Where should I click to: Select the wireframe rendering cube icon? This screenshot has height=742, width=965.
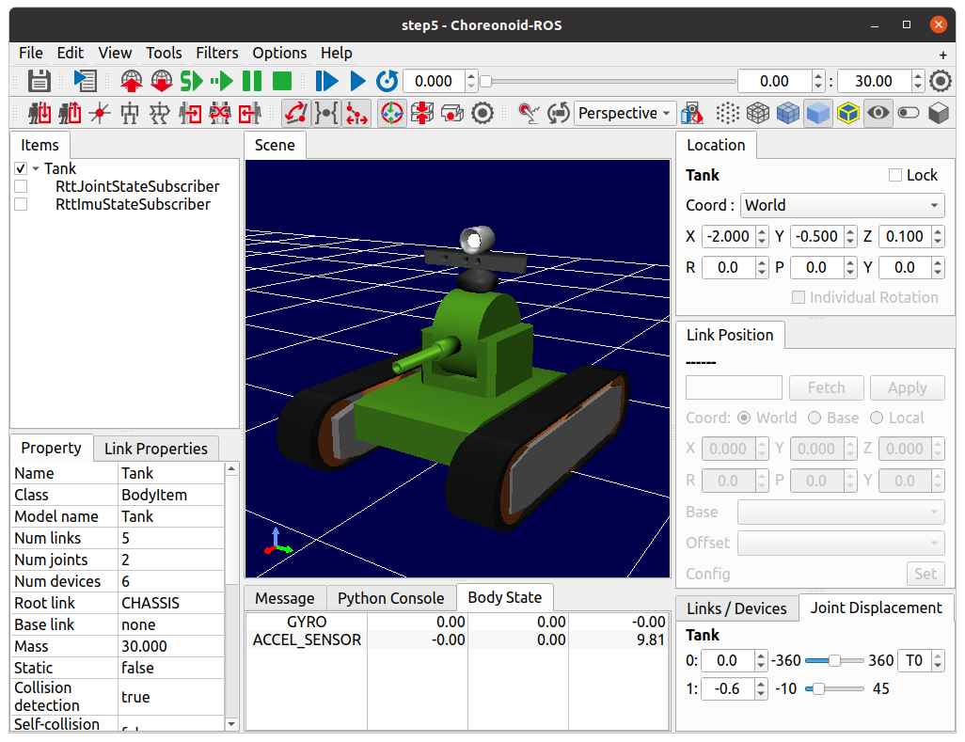(758, 114)
